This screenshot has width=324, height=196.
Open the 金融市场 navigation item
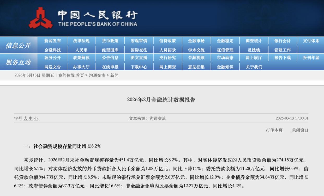click(x=196, y=41)
